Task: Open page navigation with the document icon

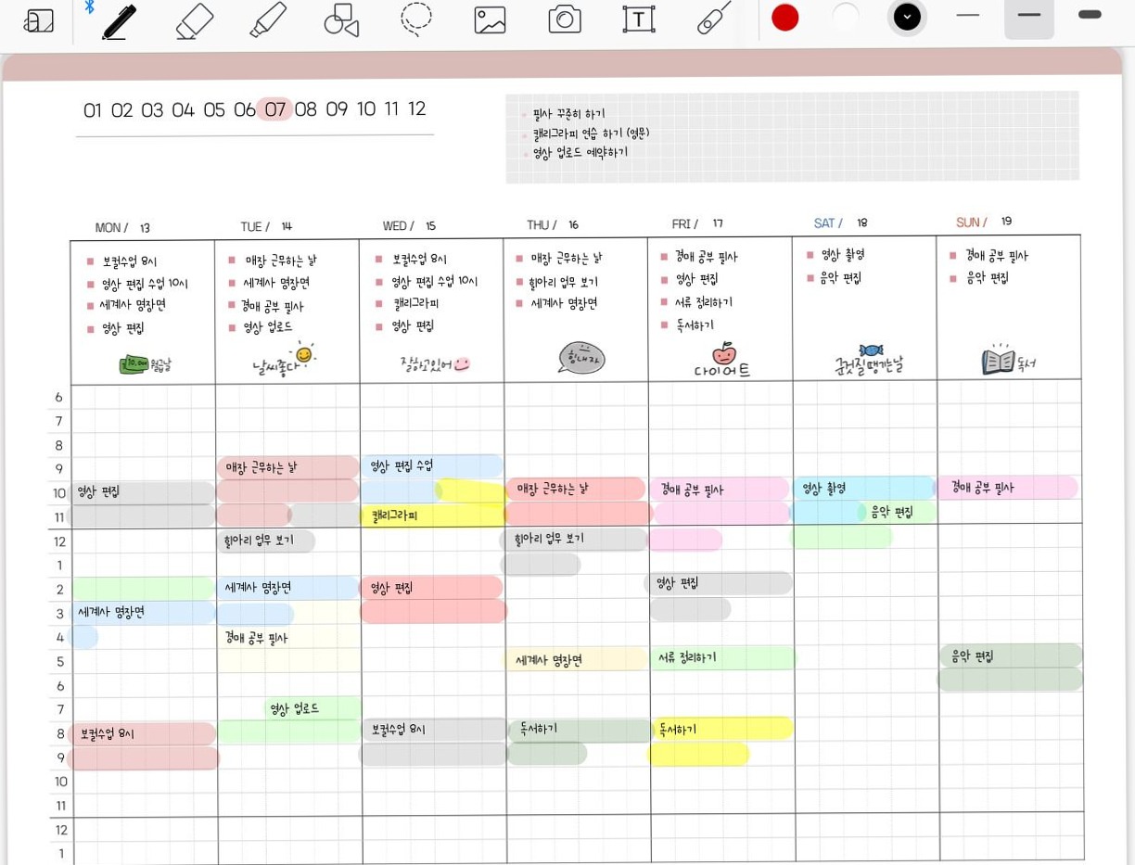Action: coord(38,18)
